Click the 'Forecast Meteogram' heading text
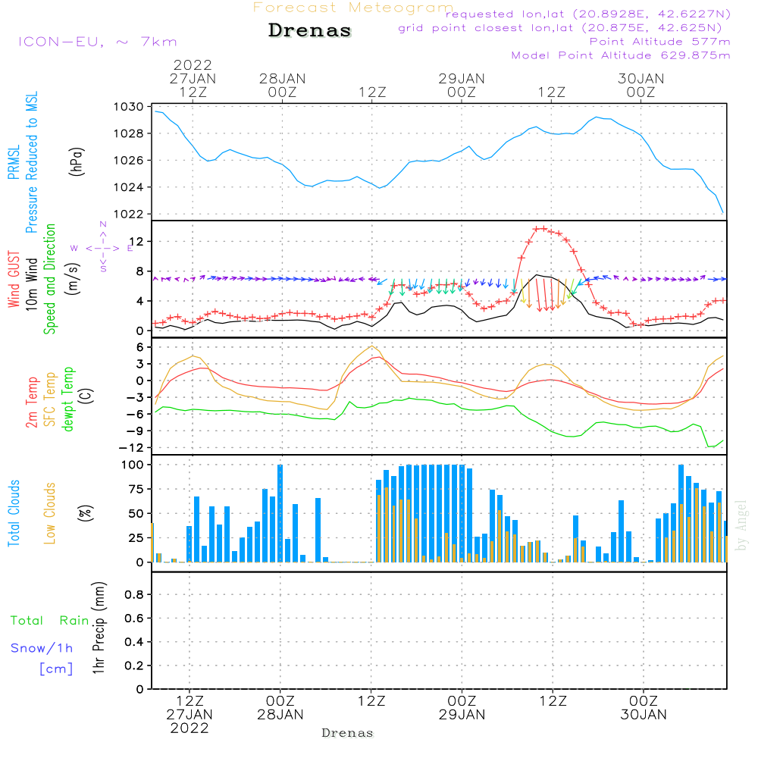 [x=353, y=8]
